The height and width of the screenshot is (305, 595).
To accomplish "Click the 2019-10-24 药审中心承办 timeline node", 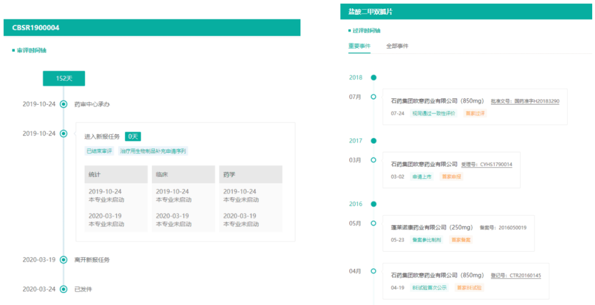I will point(63,104).
